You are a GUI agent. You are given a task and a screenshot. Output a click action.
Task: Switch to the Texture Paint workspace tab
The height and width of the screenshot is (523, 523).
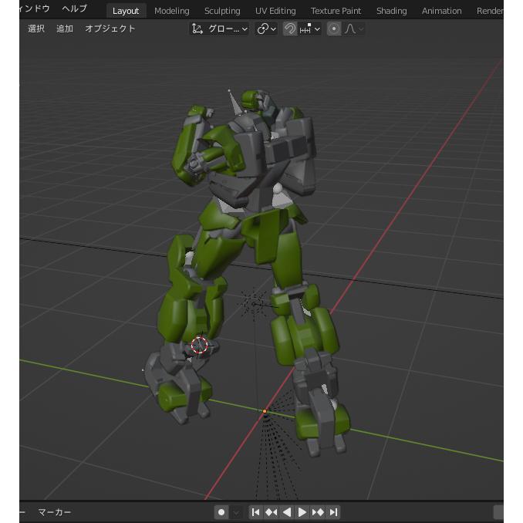point(336,11)
